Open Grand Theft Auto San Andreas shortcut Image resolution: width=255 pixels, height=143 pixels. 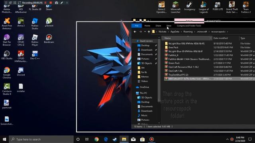232,7
